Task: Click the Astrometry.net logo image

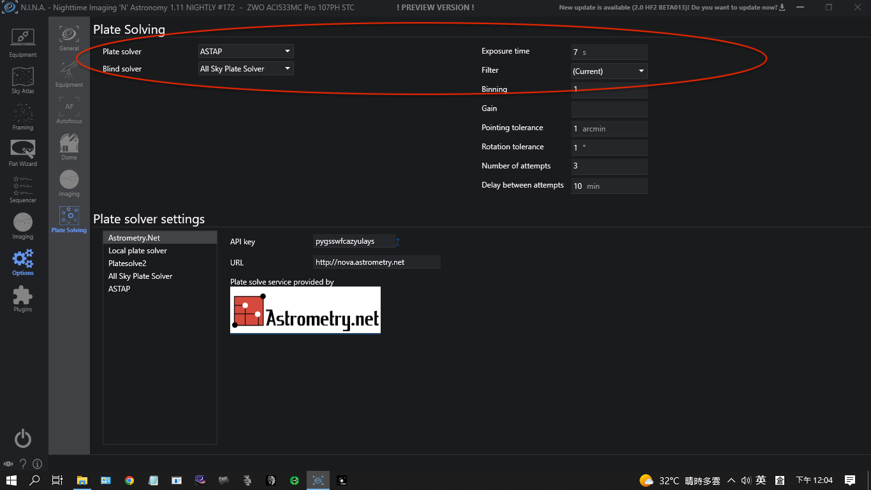Action: pos(305,310)
